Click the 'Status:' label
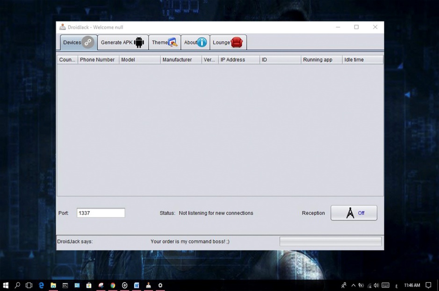The image size is (439, 291). click(x=167, y=213)
